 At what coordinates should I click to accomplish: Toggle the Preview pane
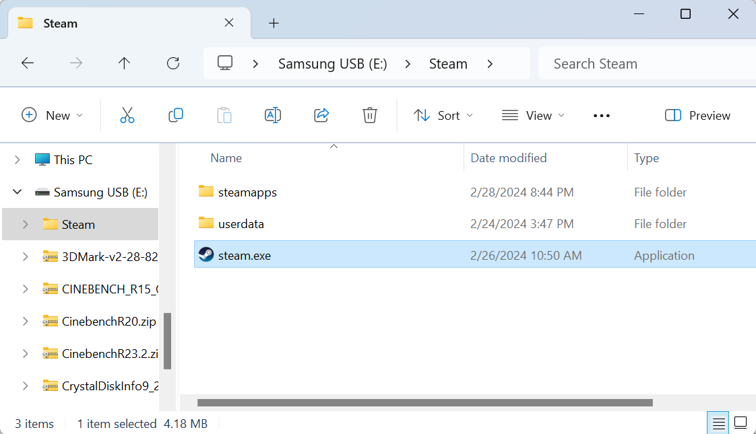click(x=697, y=116)
